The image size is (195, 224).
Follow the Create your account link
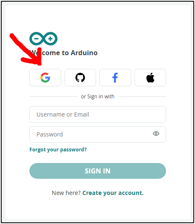click(113, 193)
